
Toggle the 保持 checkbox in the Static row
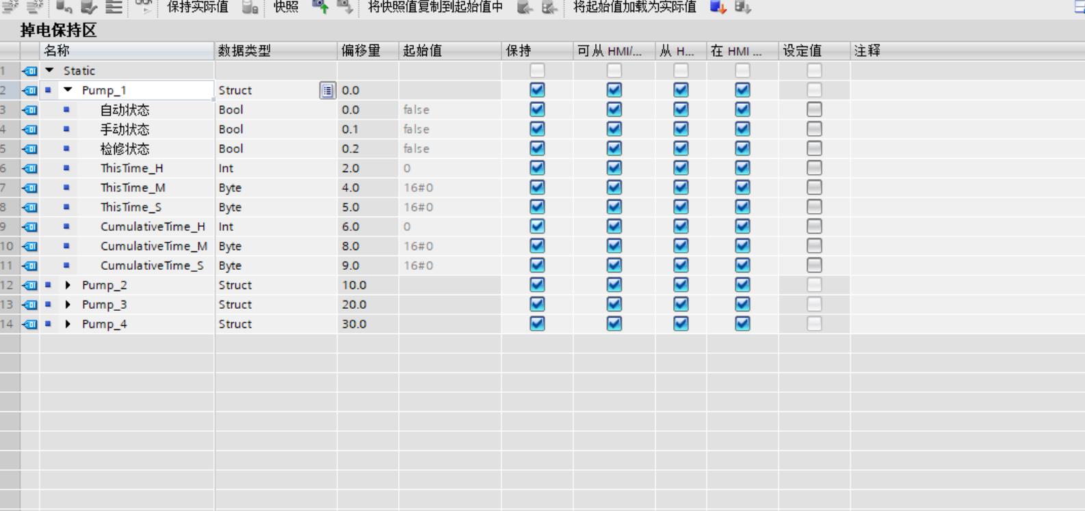tap(537, 71)
